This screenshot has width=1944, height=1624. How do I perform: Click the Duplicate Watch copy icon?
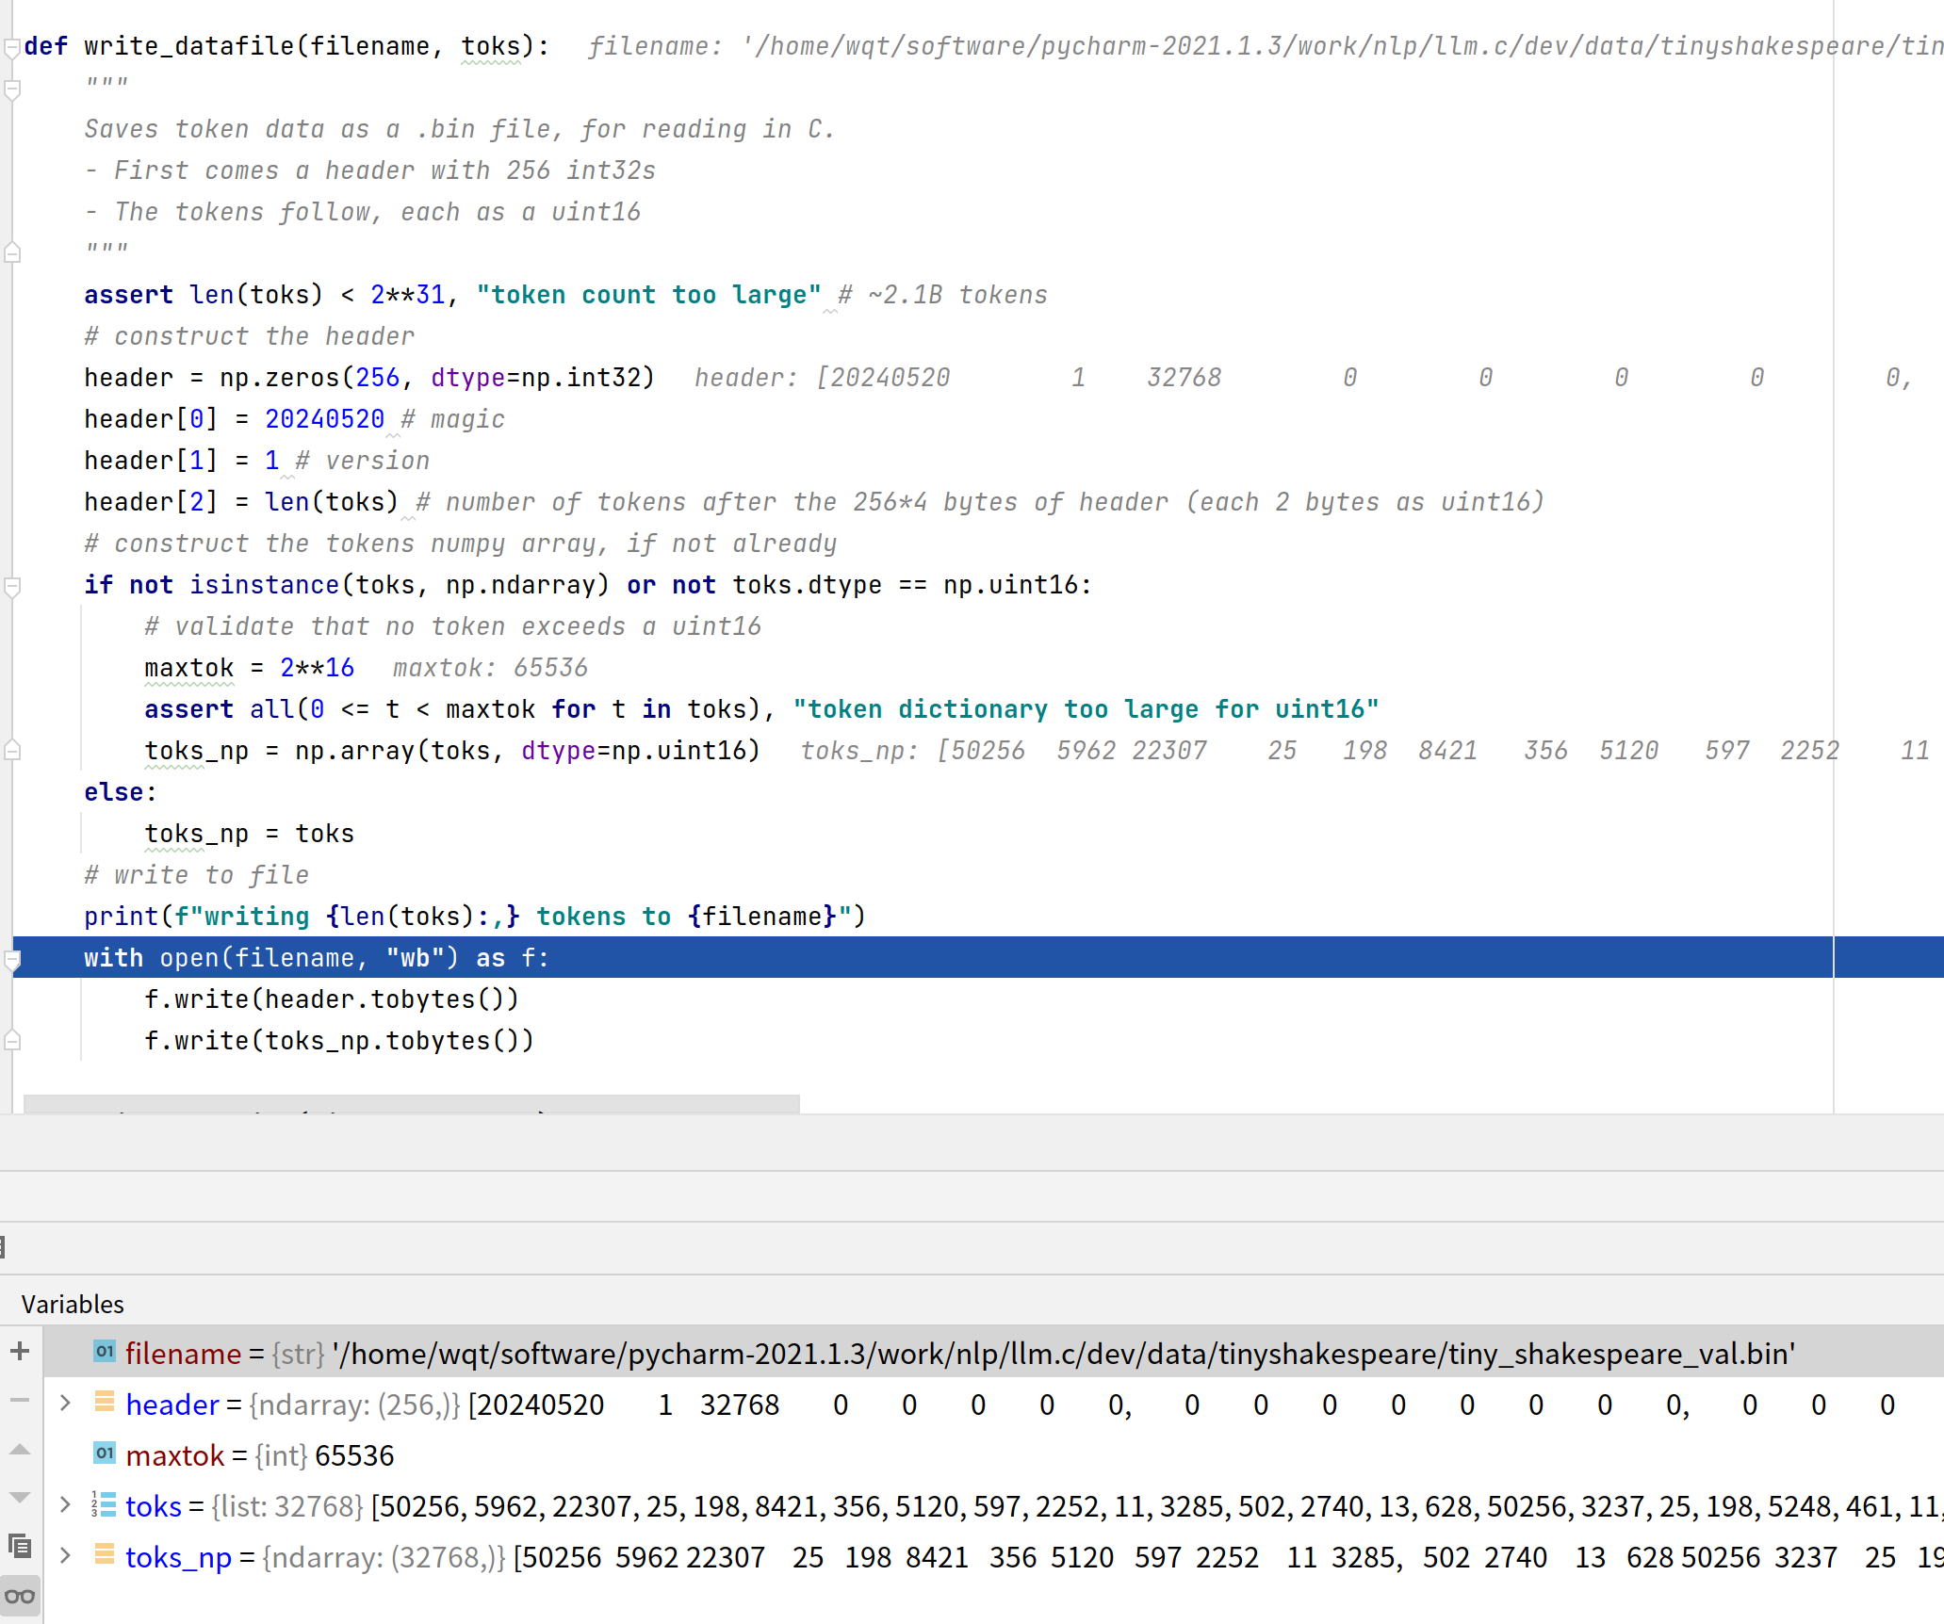point(20,1546)
